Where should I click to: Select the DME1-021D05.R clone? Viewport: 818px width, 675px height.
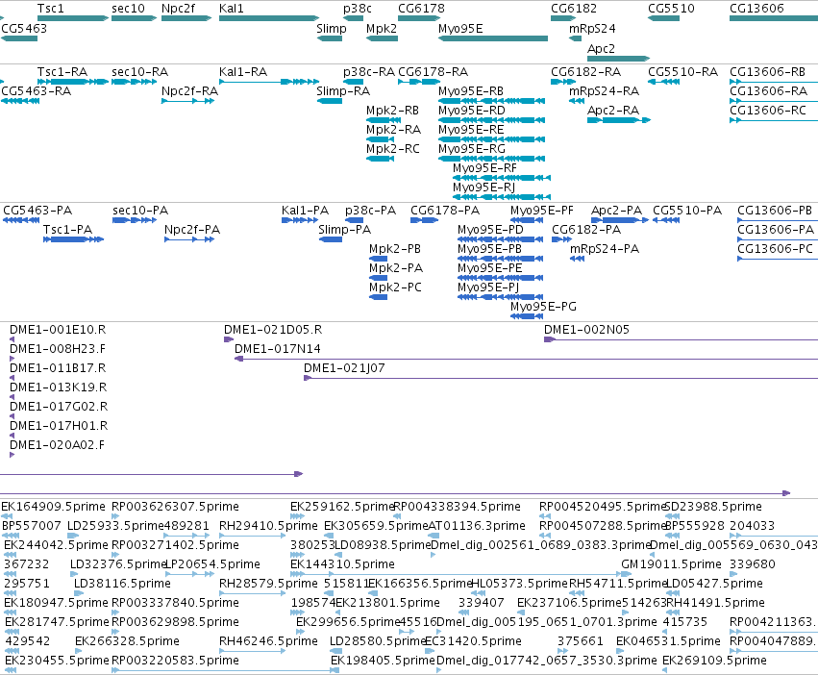(229, 339)
